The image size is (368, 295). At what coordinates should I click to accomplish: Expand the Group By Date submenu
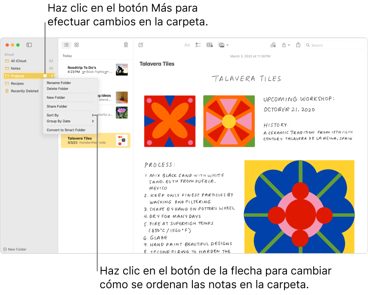pos(70,121)
